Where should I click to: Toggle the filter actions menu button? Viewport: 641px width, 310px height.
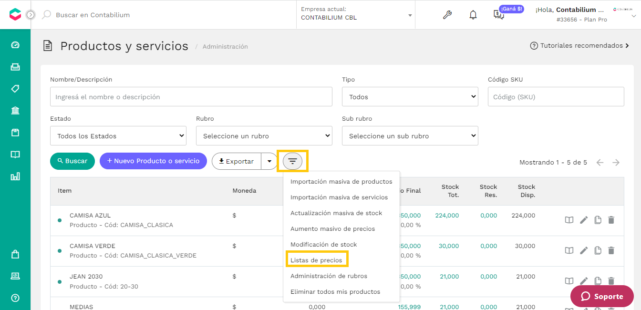293,161
